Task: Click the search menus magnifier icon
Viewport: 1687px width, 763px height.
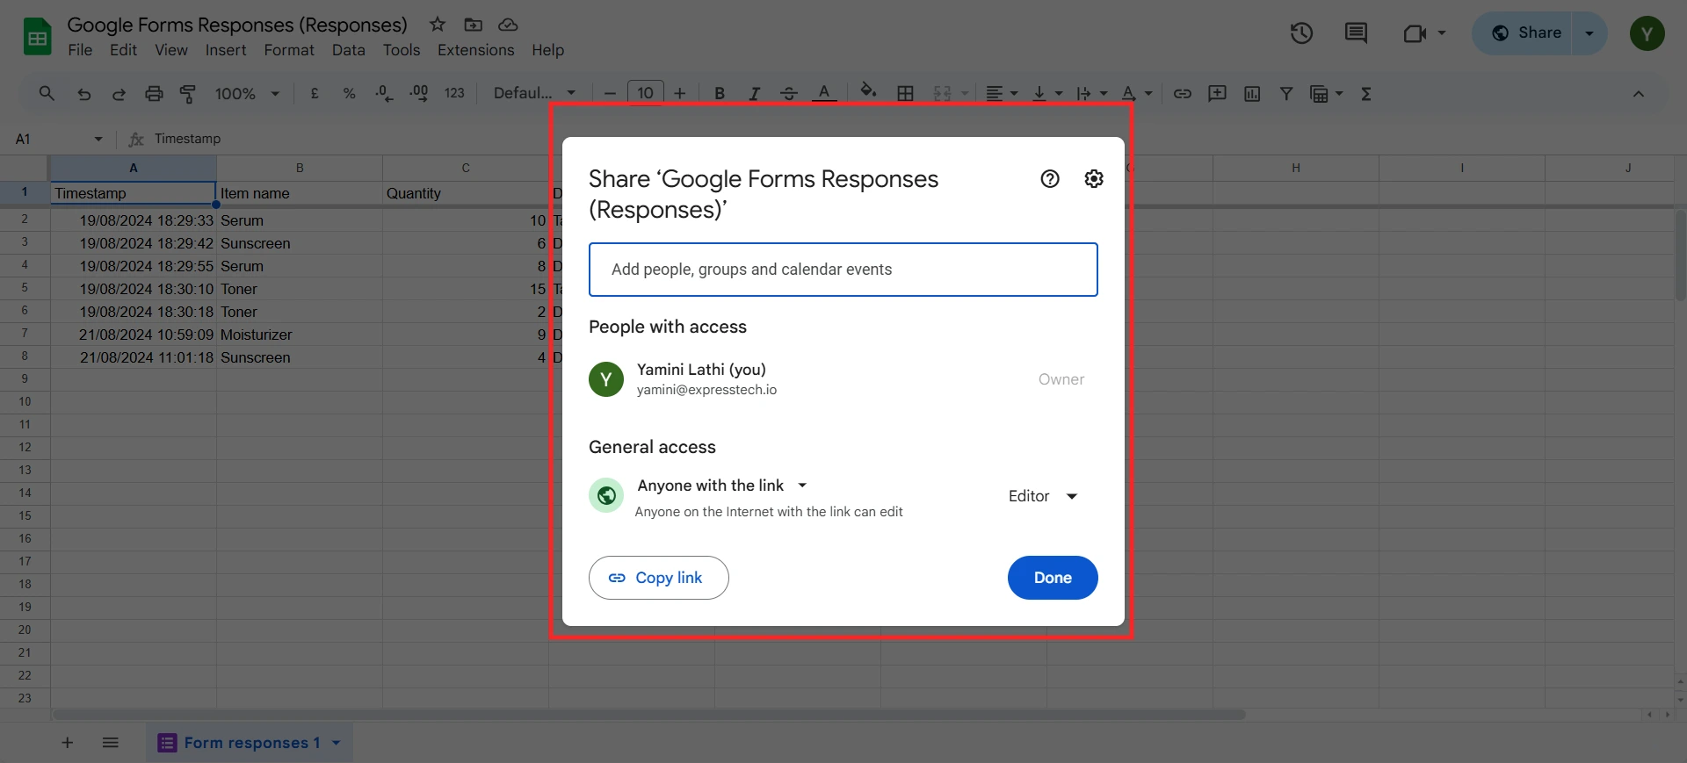Action: point(47,93)
